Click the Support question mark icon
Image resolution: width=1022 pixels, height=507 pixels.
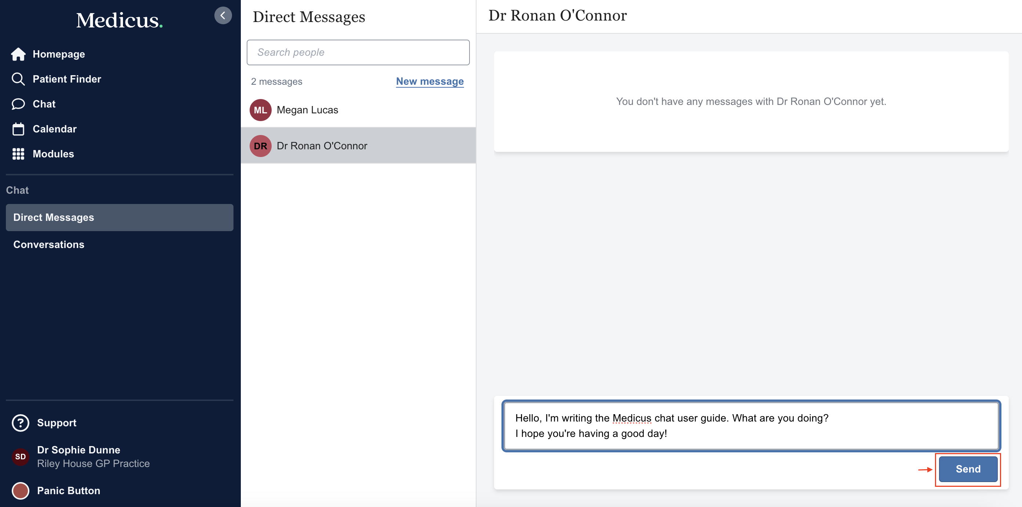tap(20, 423)
